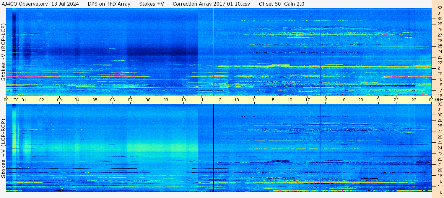Click hour mark '07' on time axis

pos(130,100)
